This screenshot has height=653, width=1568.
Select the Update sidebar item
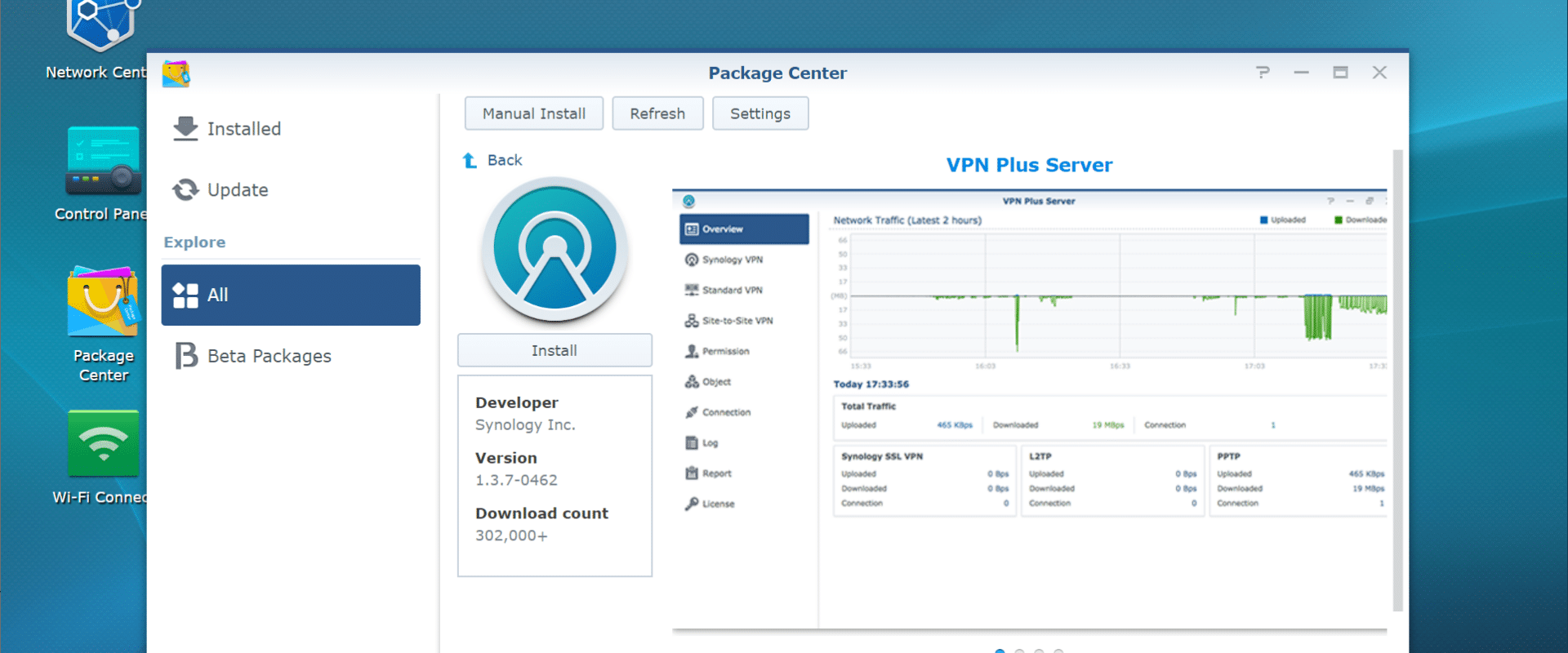(291, 190)
